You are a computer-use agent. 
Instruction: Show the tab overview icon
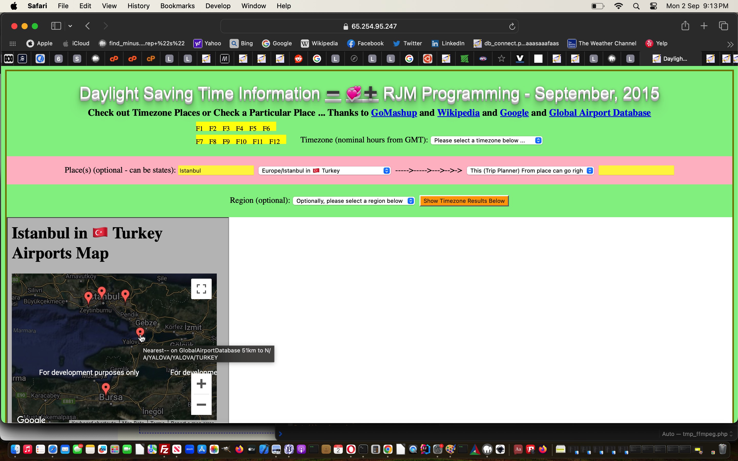723,26
